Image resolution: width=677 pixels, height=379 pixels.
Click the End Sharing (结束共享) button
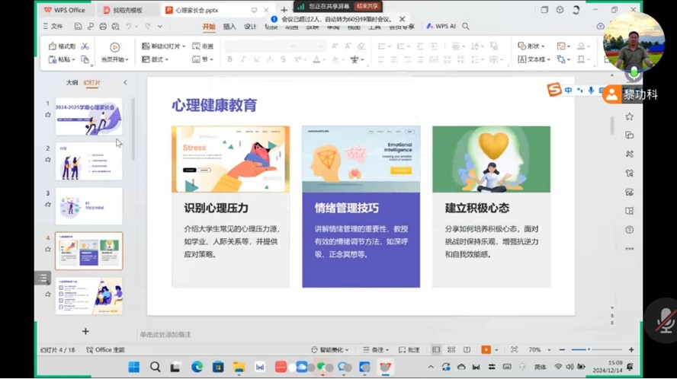tap(367, 6)
